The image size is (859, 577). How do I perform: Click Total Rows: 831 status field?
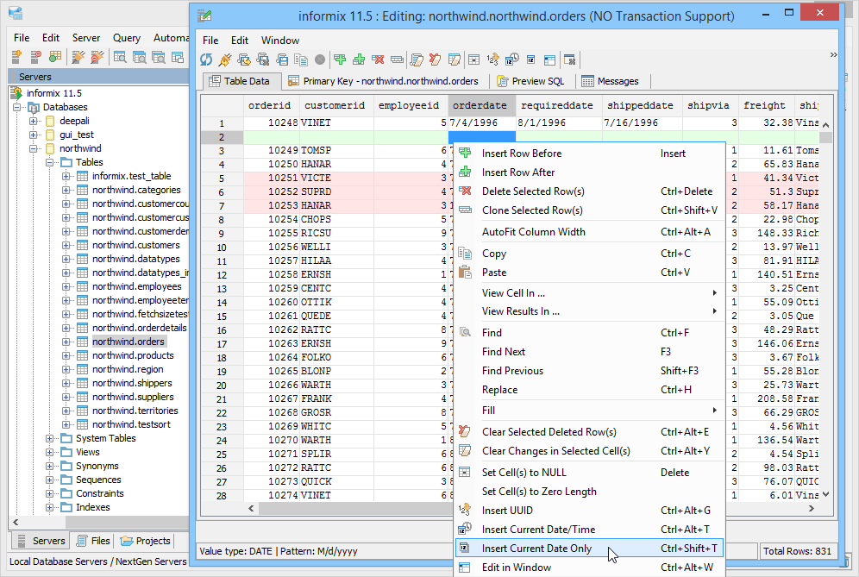click(x=797, y=551)
